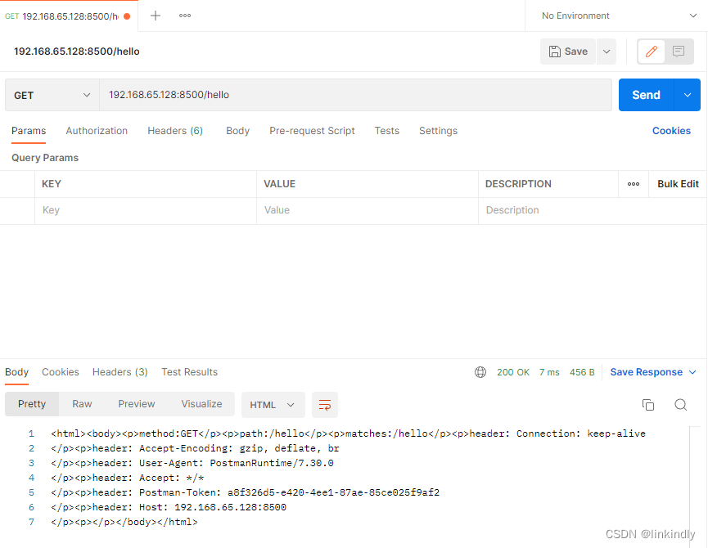
Task: Click the request URL input field
Action: click(327, 94)
